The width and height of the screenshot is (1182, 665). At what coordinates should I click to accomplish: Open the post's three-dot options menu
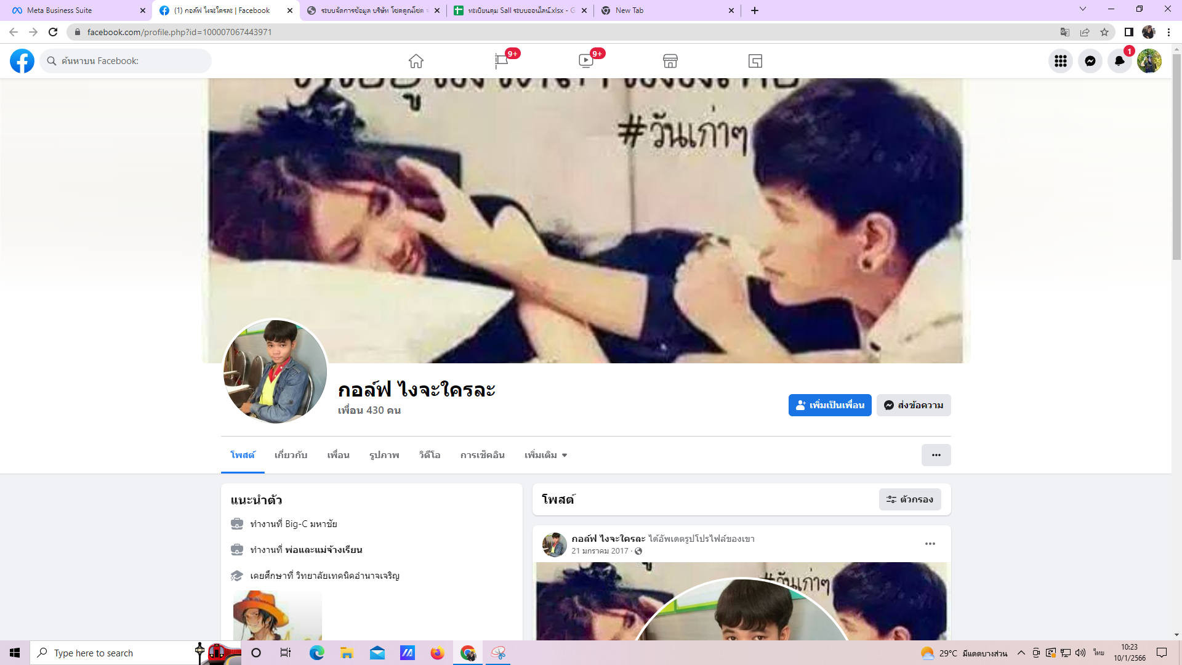(x=930, y=544)
